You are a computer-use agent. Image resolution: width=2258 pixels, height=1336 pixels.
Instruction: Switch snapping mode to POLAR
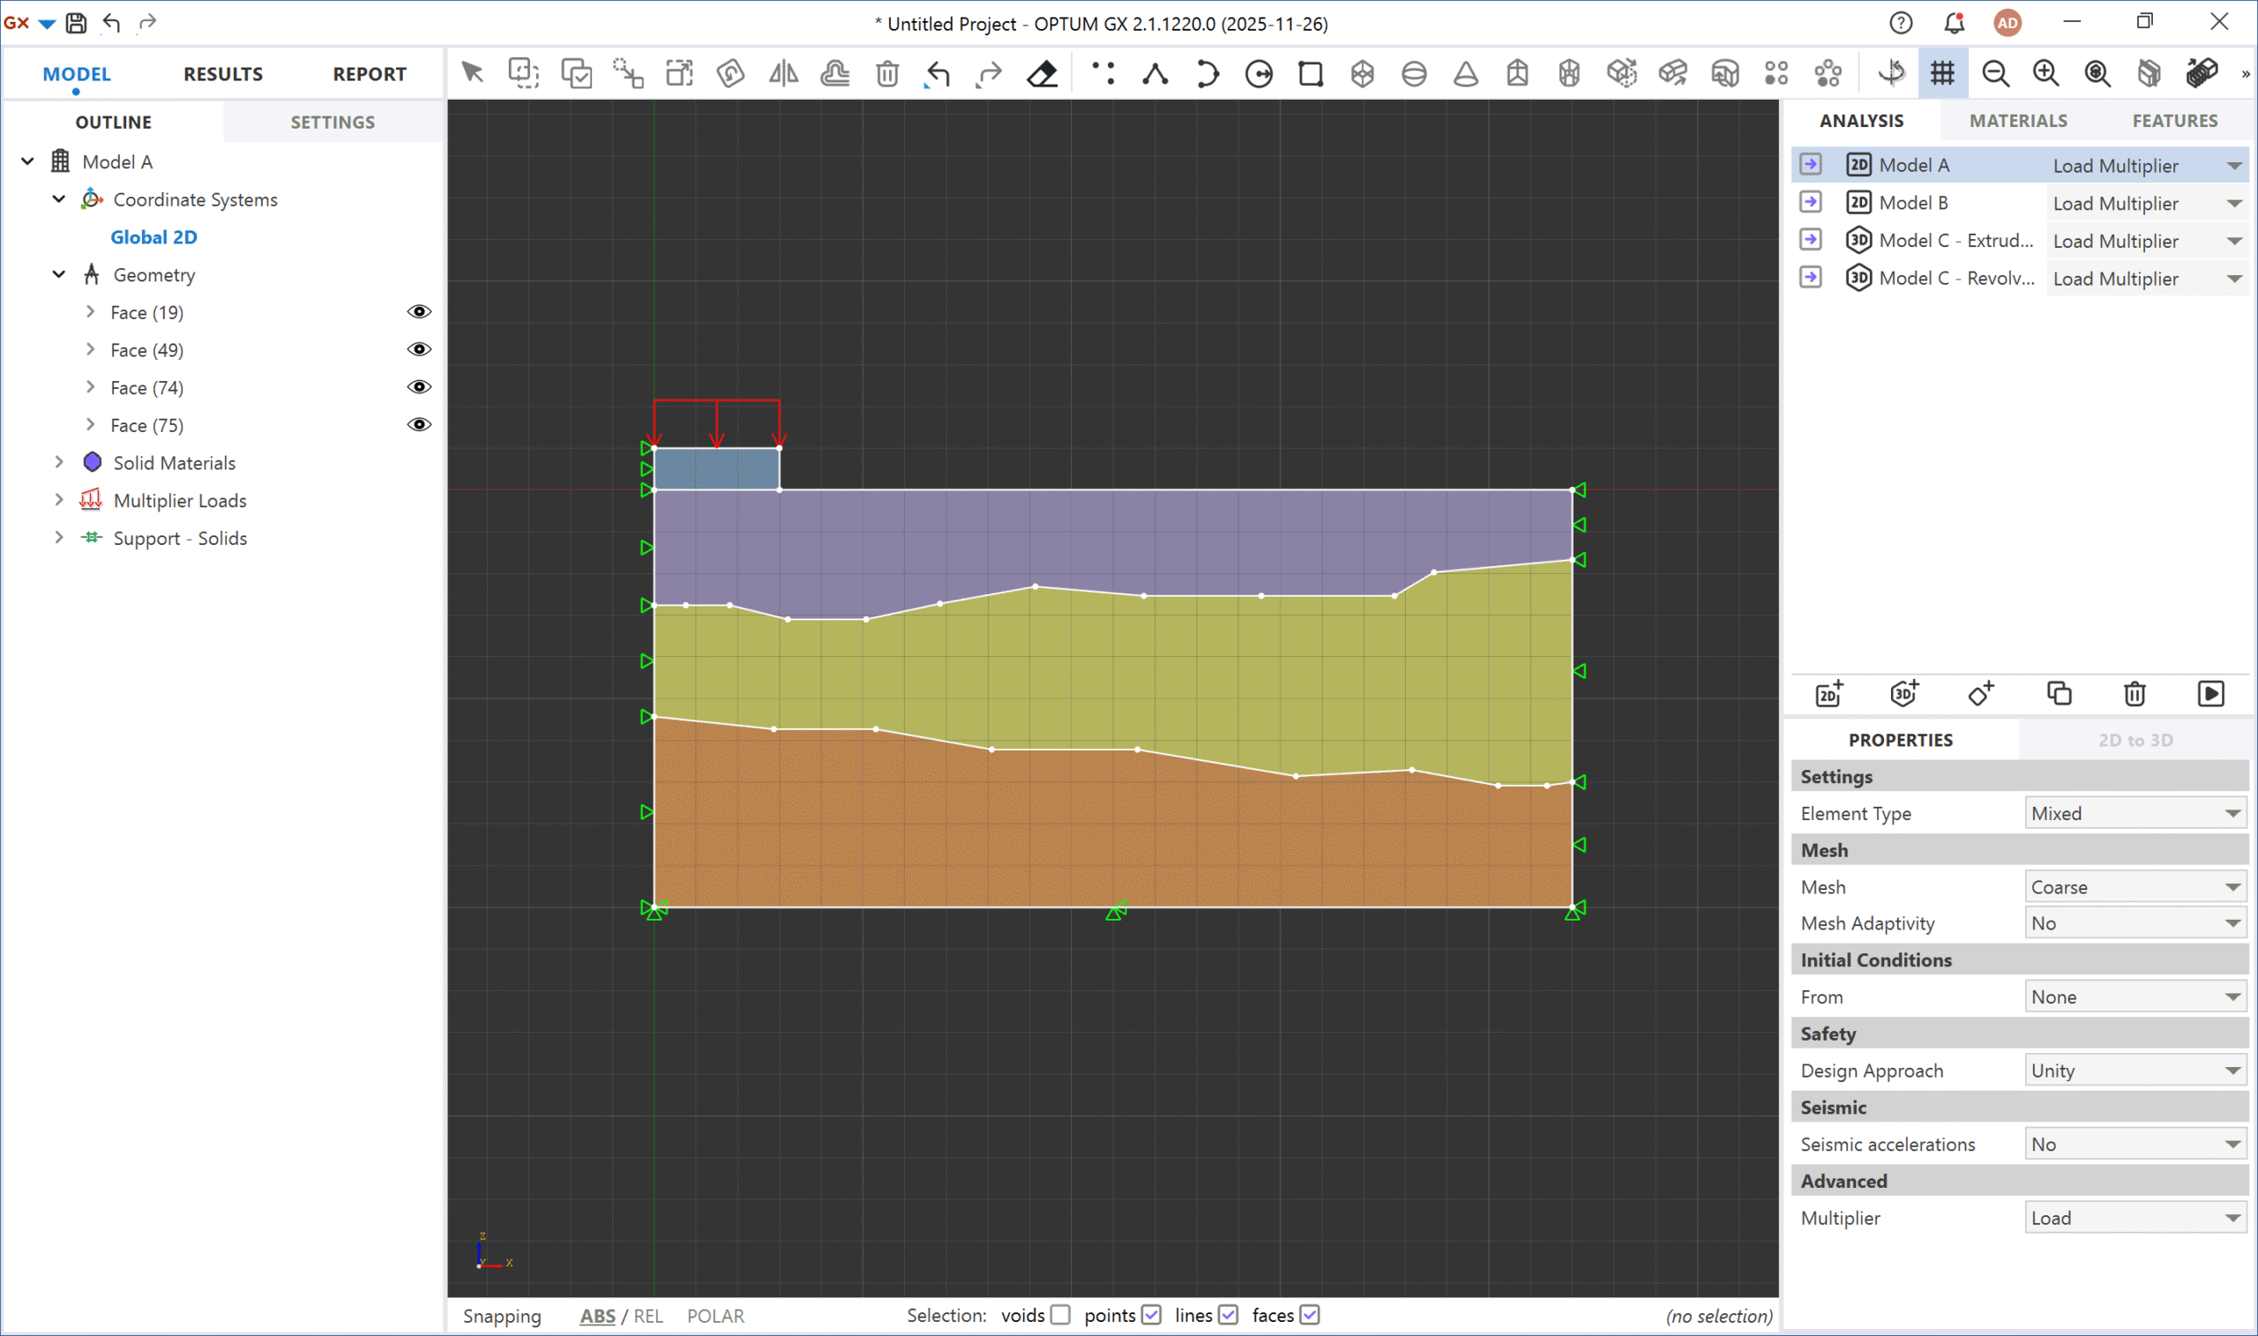pos(714,1317)
